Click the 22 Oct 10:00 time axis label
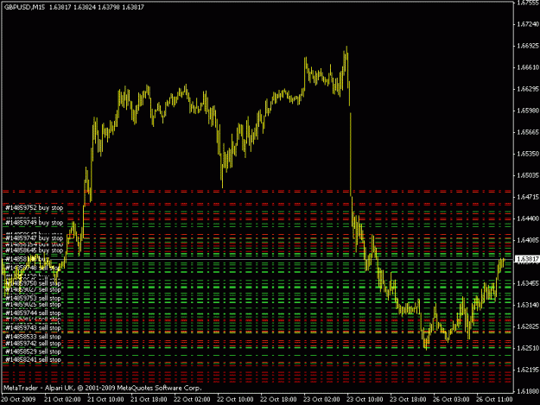Screen dimensions: 540x405 [235, 400]
